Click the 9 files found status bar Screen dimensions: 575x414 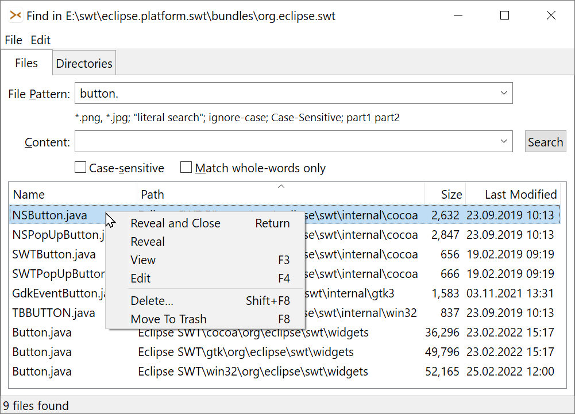point(36,405)
